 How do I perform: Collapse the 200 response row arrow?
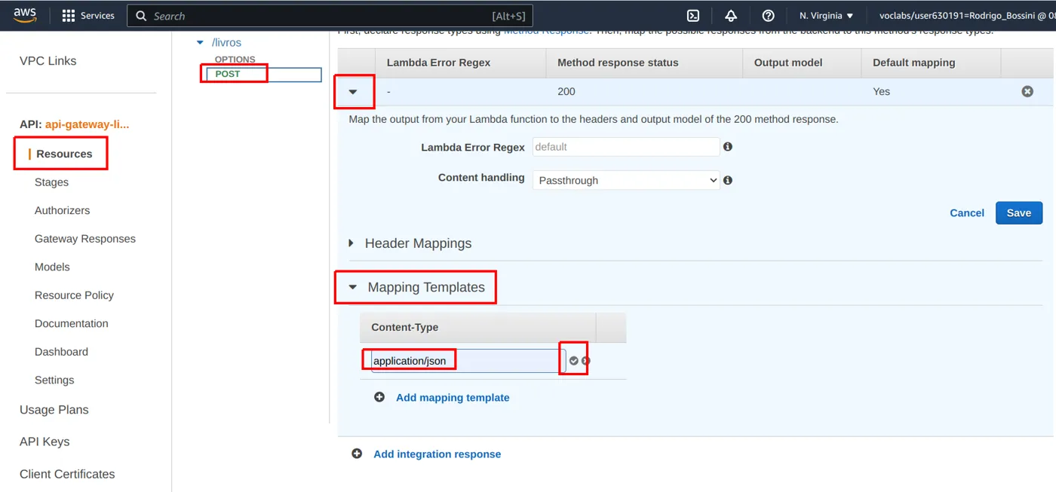(353, 92)
